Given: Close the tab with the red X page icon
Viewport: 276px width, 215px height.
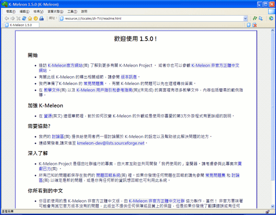Looking at the screenshot, I should (254, 25).
